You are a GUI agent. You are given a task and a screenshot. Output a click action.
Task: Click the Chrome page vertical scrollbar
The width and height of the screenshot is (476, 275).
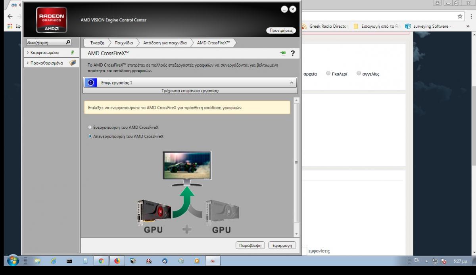click(474, 126)
